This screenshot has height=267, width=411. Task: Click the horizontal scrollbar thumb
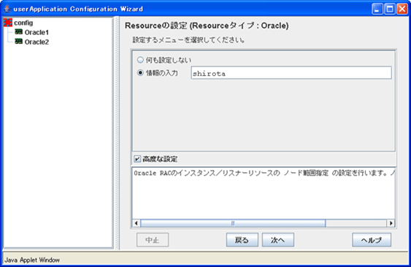click(x=233, y=223)
